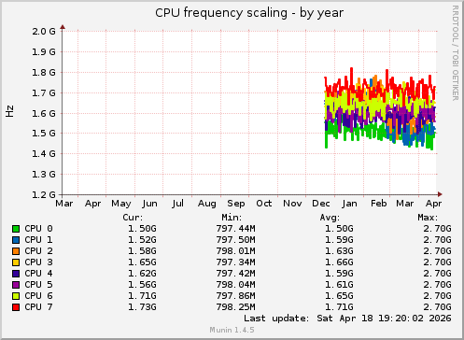Click minimum value 798.04M for CPU 5
Screen dimensions: 464x340
[x=235, y=285]
